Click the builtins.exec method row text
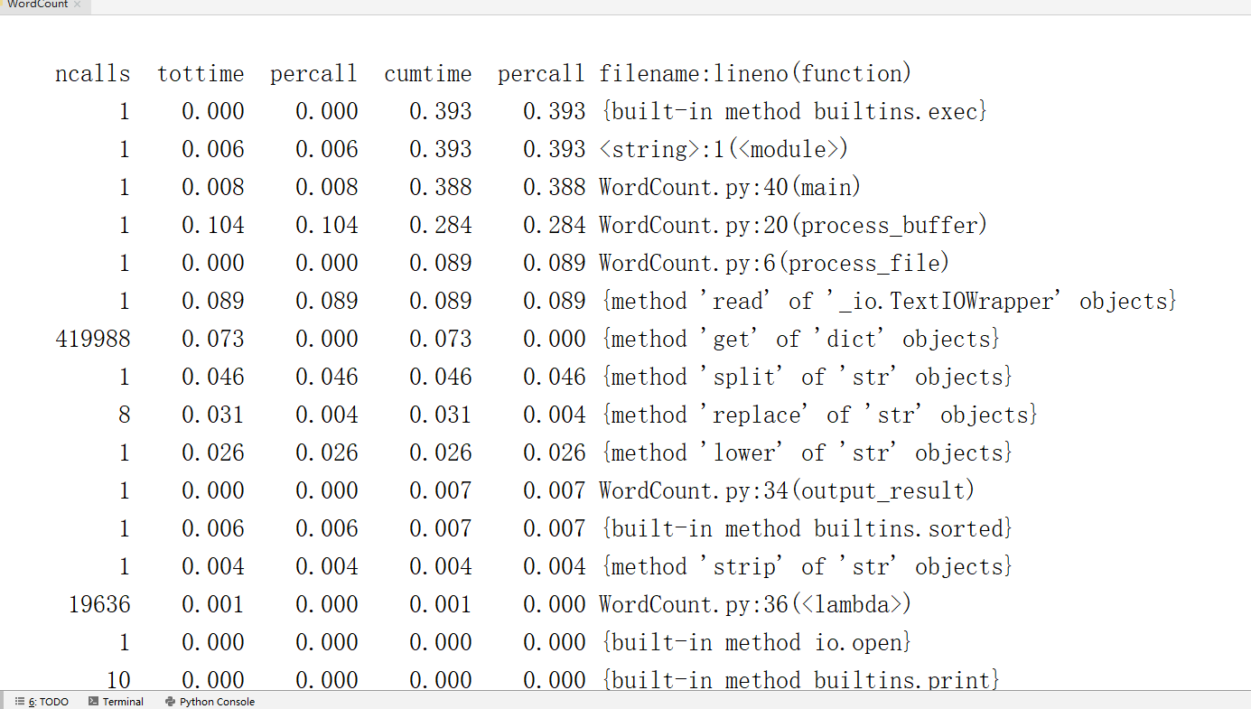 (793, 111)
